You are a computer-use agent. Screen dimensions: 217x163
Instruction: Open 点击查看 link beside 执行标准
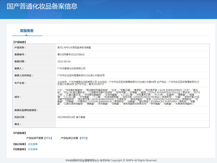coord(33,144)
